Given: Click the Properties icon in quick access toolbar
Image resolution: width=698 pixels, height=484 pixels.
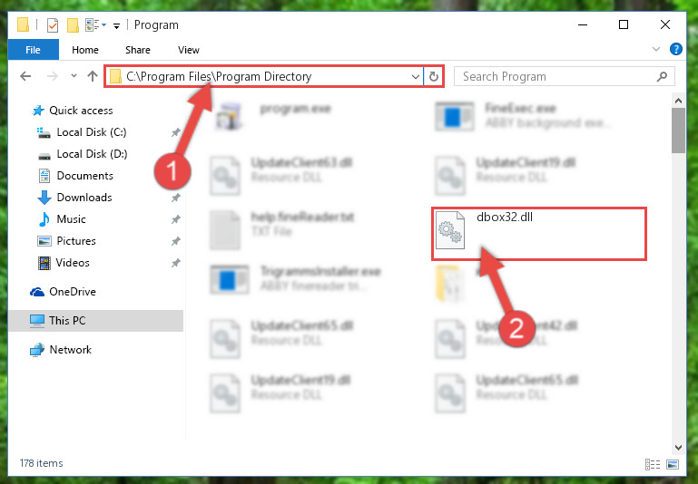Looking at the screenshot, I should pyautogui.click(x=53, y=25).
